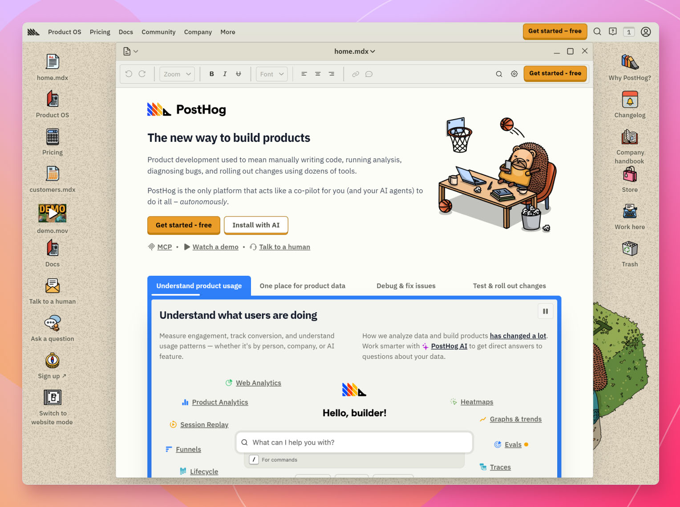The height and width of the screenshot is (507, 680).
Task: Play the demo.mov video thumbnail
Action: (x=53, y=213)
